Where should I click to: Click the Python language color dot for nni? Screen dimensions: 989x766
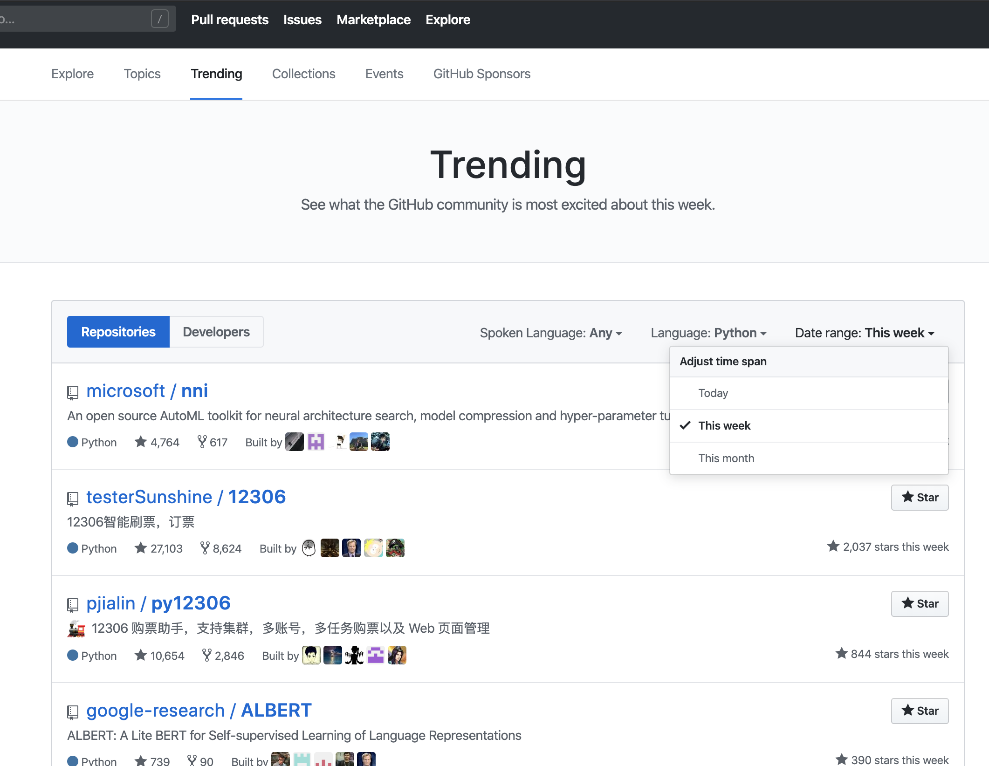point(73,442)
